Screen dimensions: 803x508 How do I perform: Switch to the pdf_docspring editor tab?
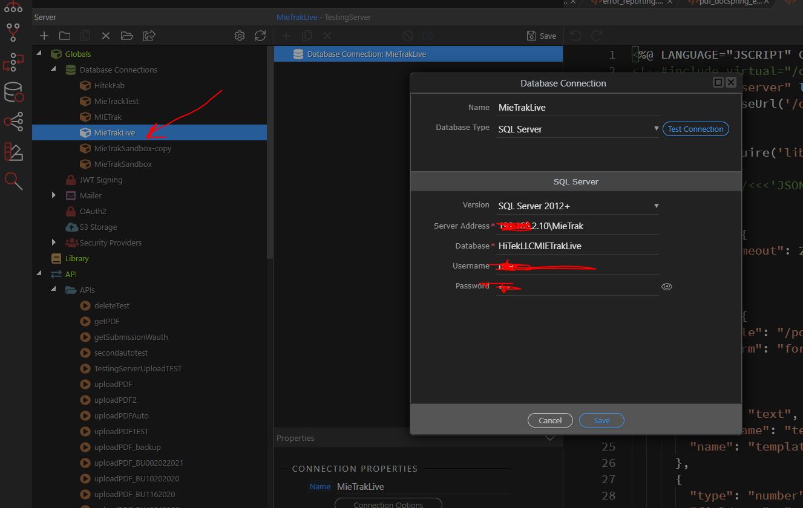coord(728,2)
